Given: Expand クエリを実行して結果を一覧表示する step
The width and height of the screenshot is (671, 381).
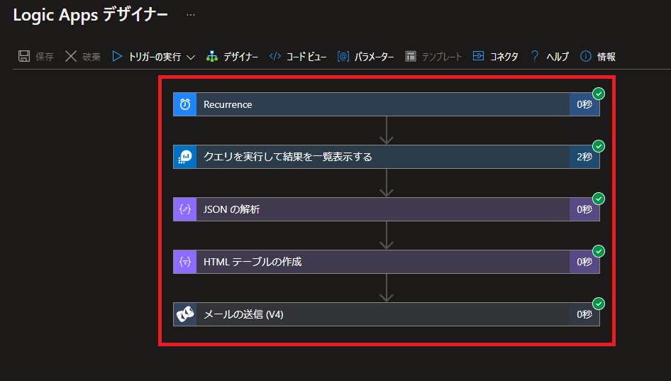Looking at the screenshot, I should point(386,157).
